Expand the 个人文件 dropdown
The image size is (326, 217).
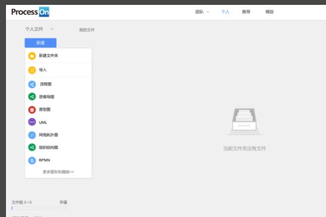coord(40,29)
